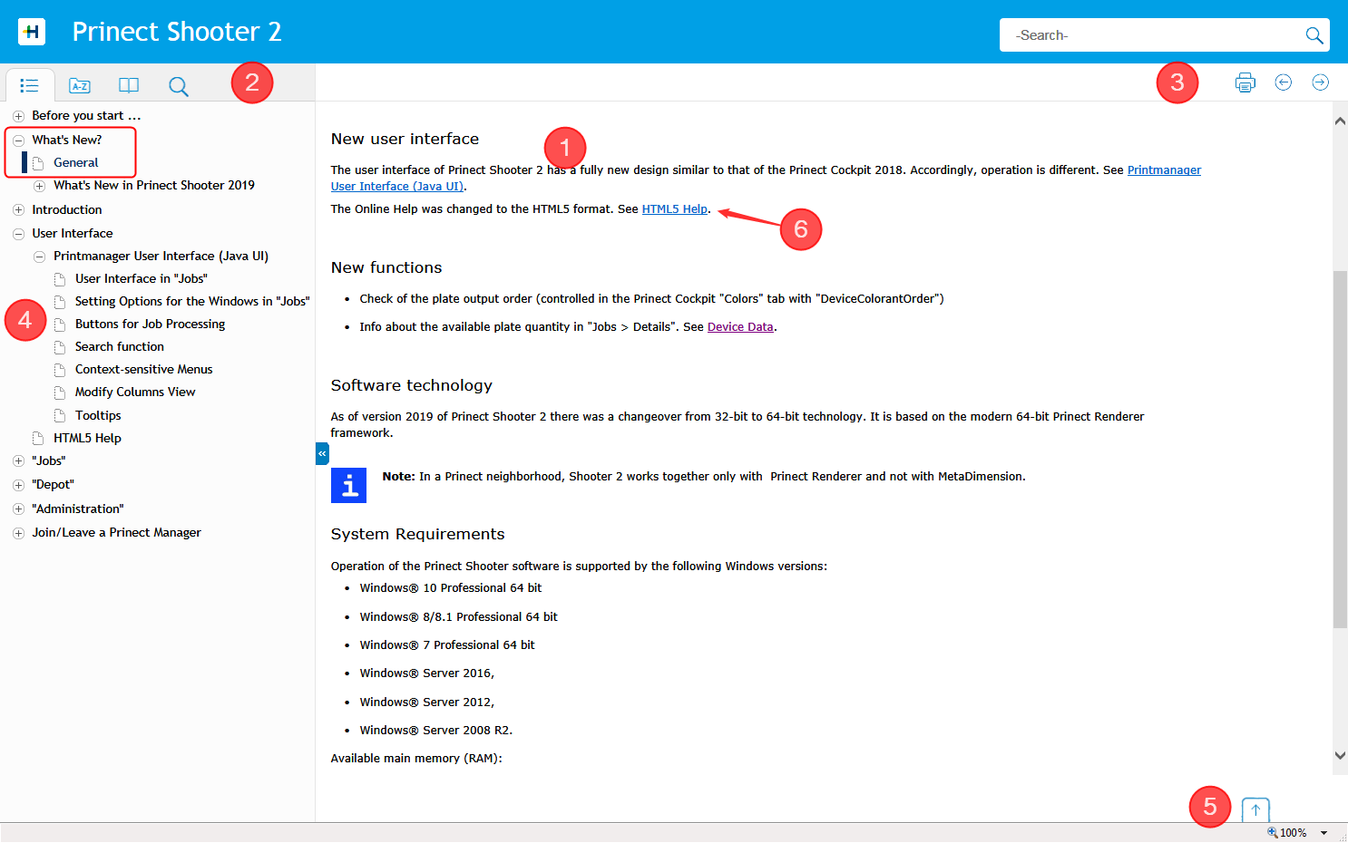Open the A-Z index tab icon
1348x843 pixels.
(80, 86)
